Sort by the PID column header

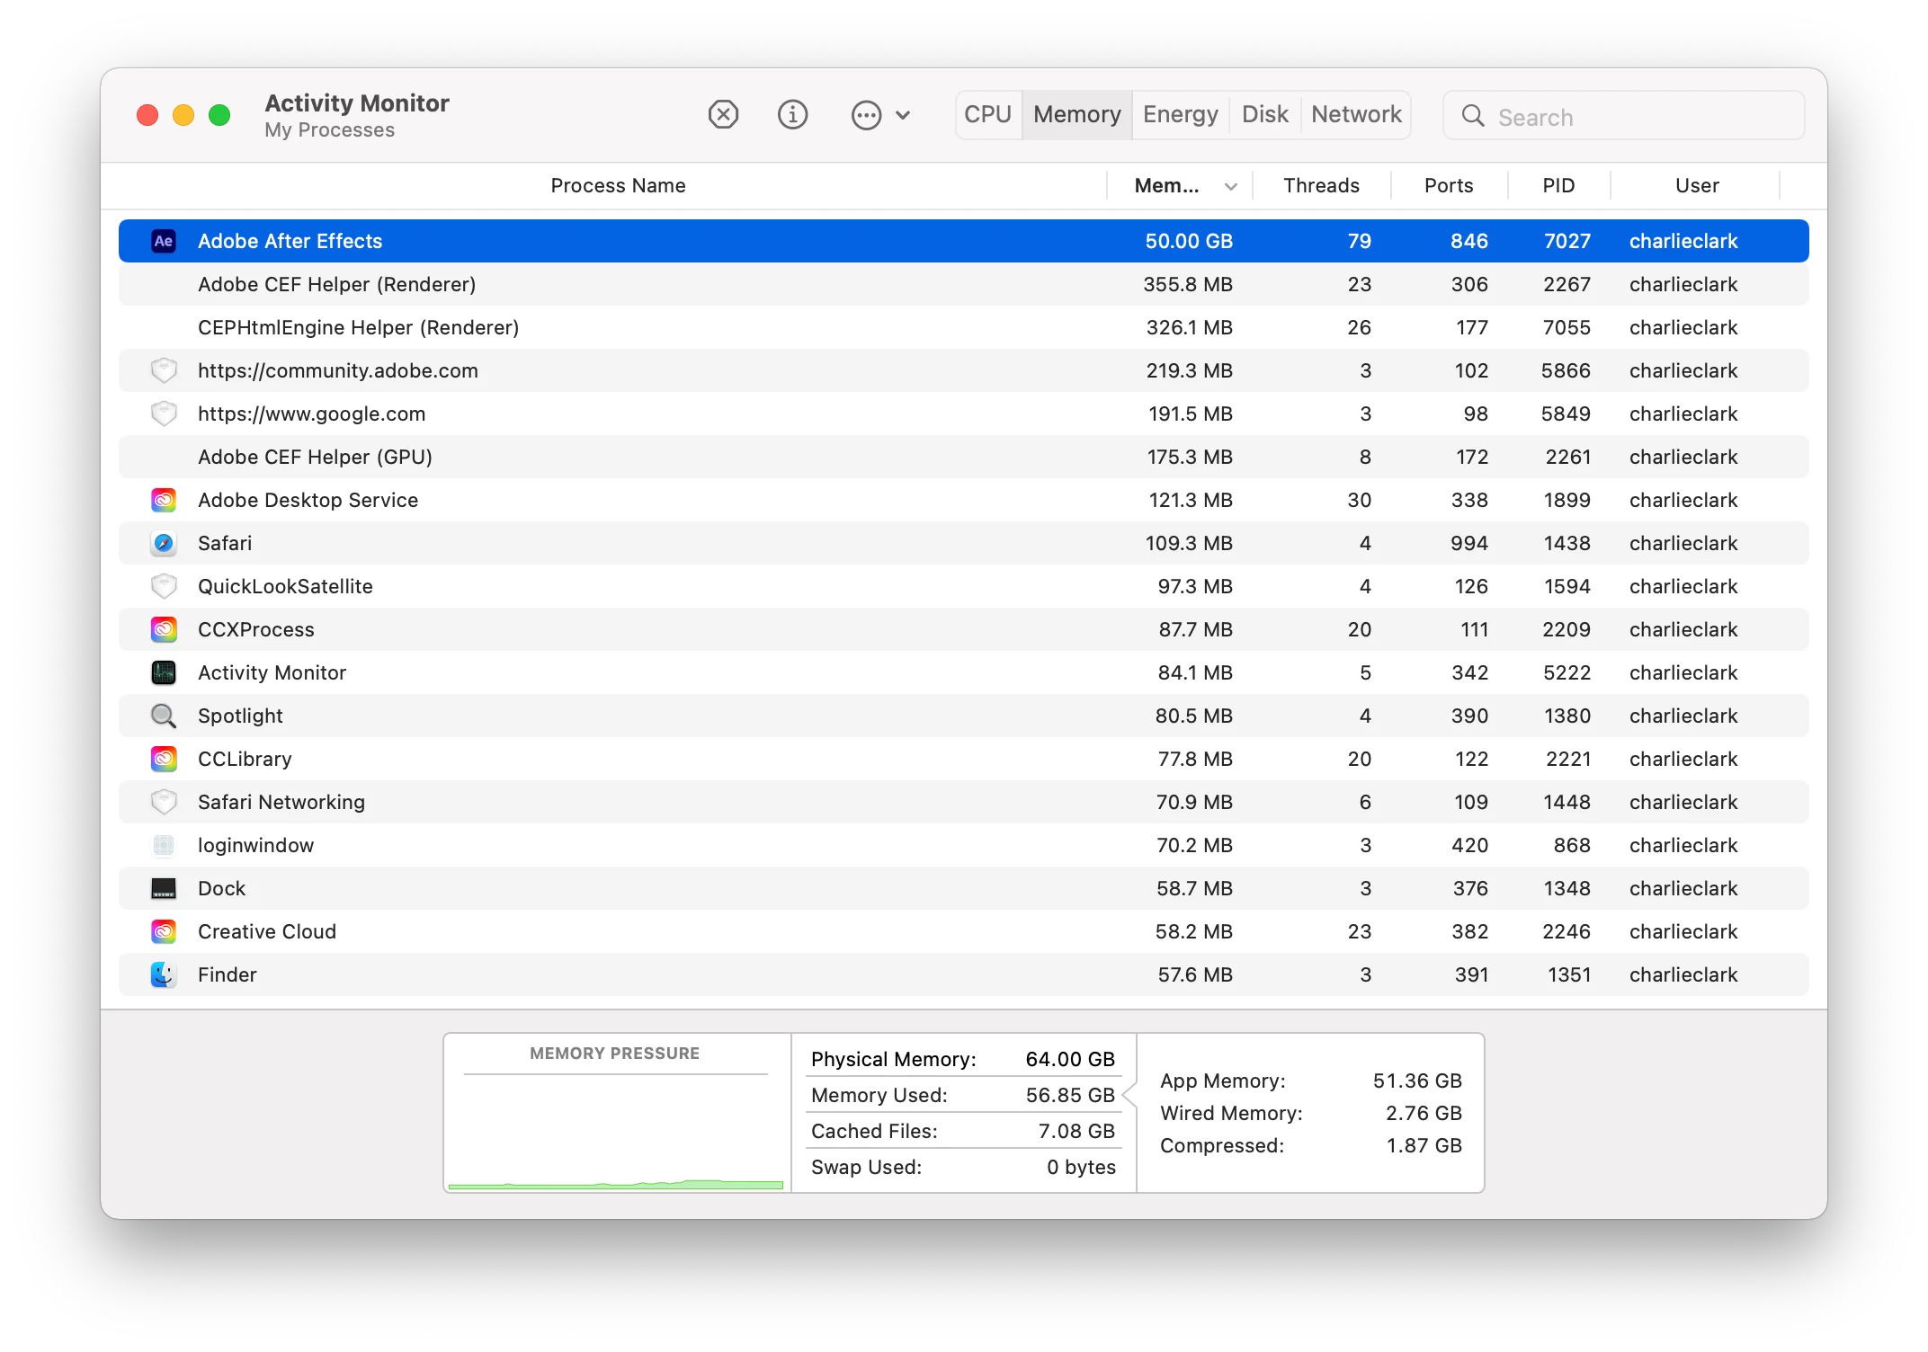pyautogui.click(x=1558, y=186)
